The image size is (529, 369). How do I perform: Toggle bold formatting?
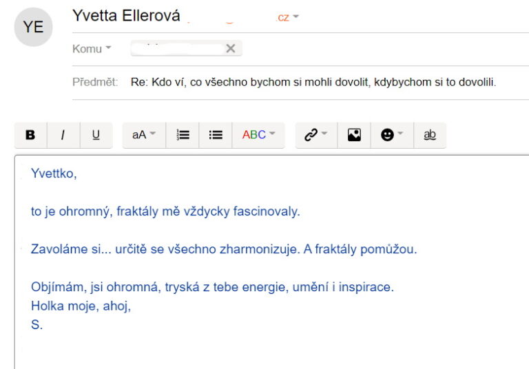[30, 135]
